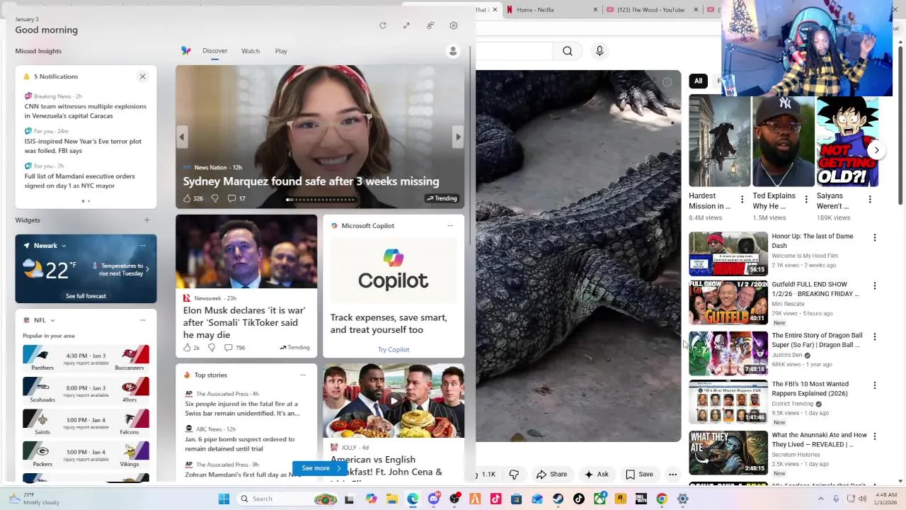Open widgets settings gear
This screenshot has height=510, width=906.
[x=454, y=25]
